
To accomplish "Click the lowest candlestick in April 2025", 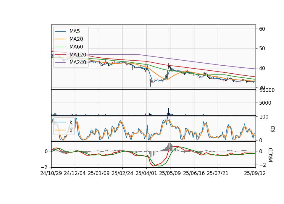I will tap(150, 82).
